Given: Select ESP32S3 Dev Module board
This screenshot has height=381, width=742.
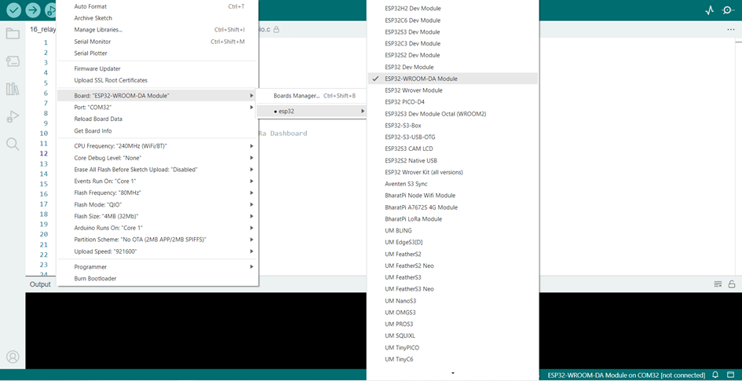Looking at the screenshot, I should [x=453, y=31].
